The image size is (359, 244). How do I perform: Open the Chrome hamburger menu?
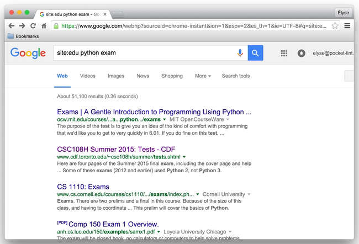(347, 25)
